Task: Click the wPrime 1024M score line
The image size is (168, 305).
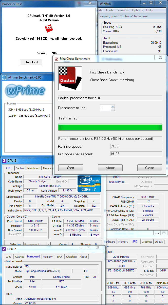Action: 29,116
